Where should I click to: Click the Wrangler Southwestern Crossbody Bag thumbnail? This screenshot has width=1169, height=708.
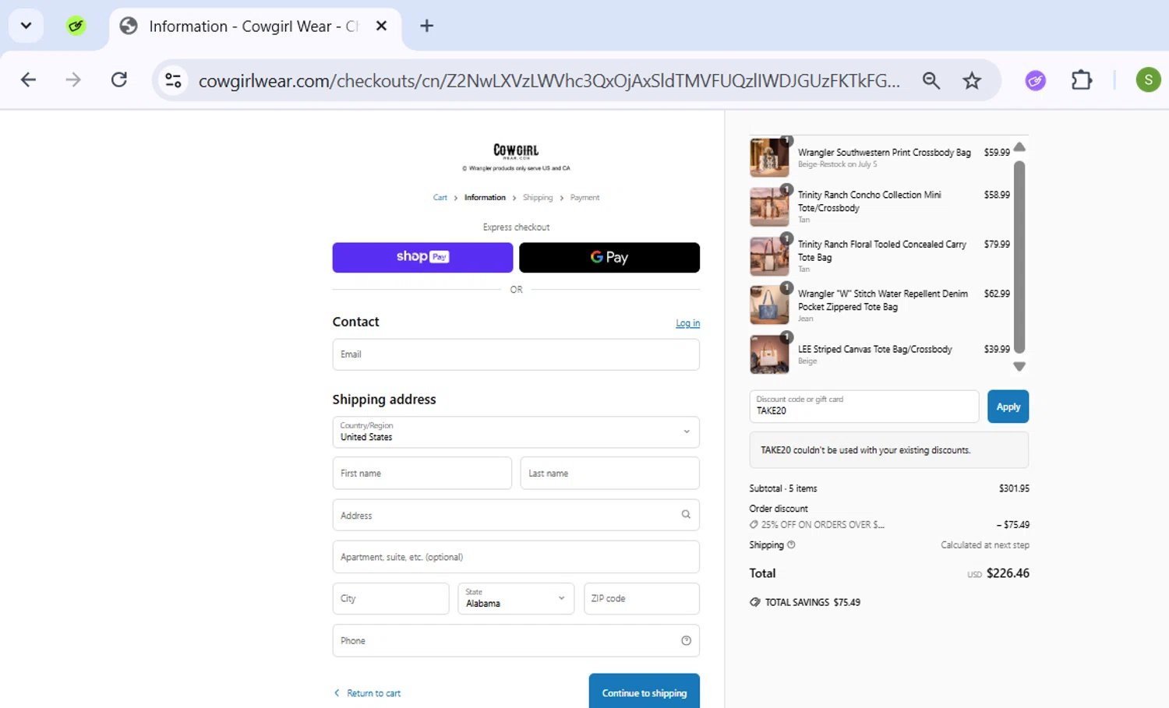(x=769, y=157)
